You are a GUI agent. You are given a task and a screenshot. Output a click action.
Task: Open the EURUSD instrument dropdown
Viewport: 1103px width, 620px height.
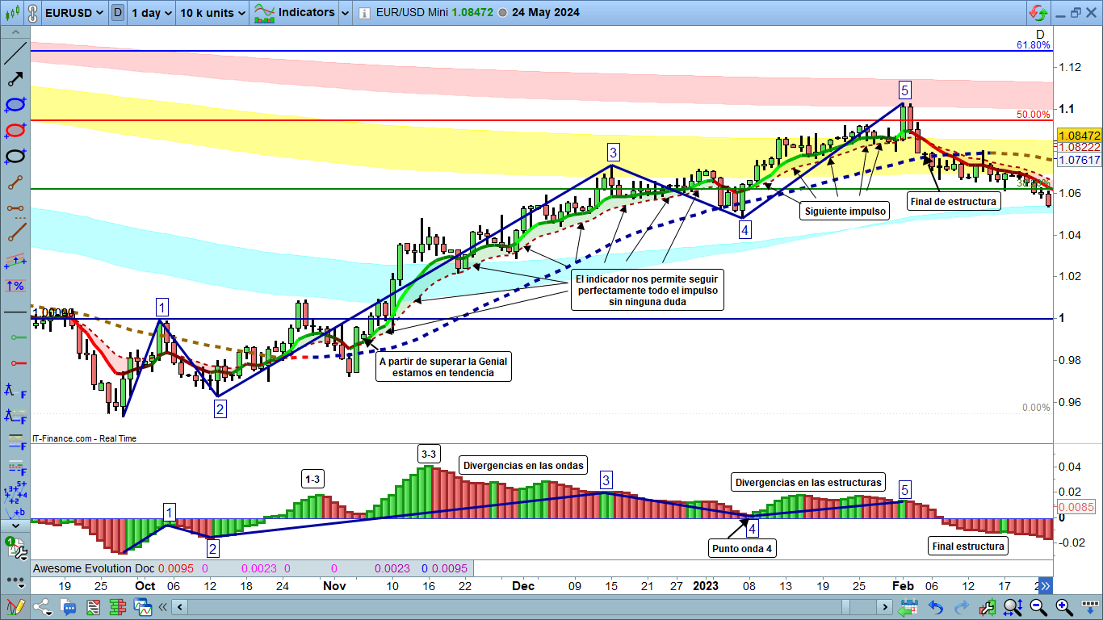(x=73, y=13)
